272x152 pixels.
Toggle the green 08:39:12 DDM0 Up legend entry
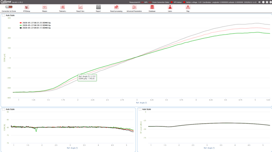35,25
